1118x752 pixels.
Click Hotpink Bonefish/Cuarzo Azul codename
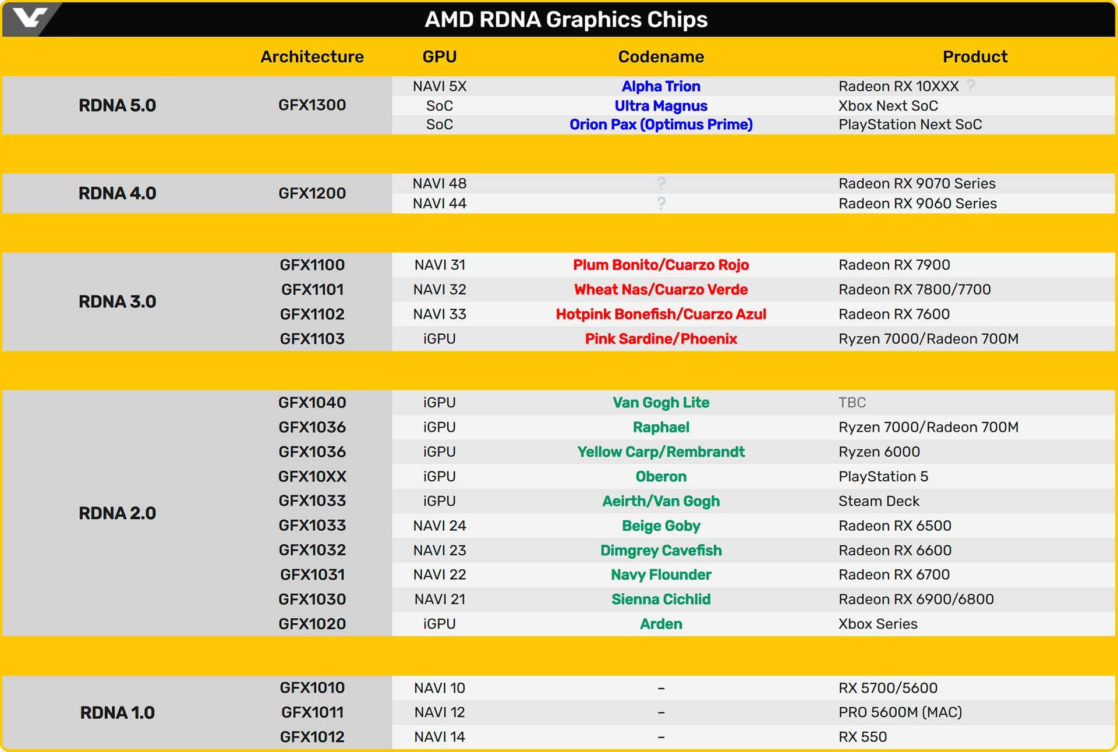(x=661, y=314)
